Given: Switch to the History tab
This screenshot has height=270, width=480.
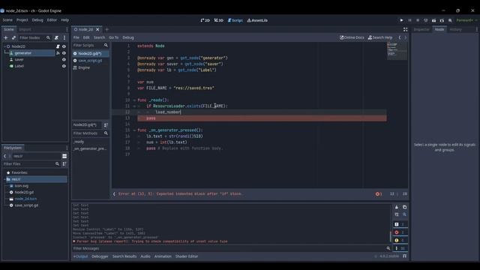Looking at the screenshot, I should (x=455, y=29).
